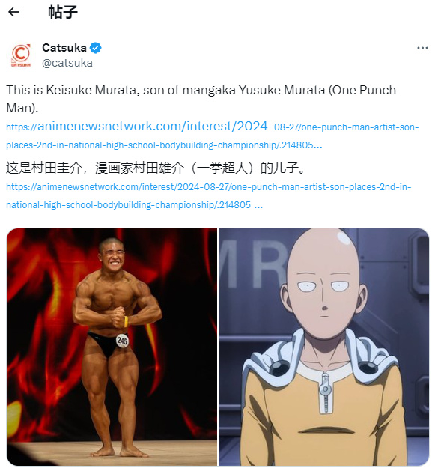Go back using the left arrow icon
438x471 pixels.
pyautogui.click(x=13, y=12)
